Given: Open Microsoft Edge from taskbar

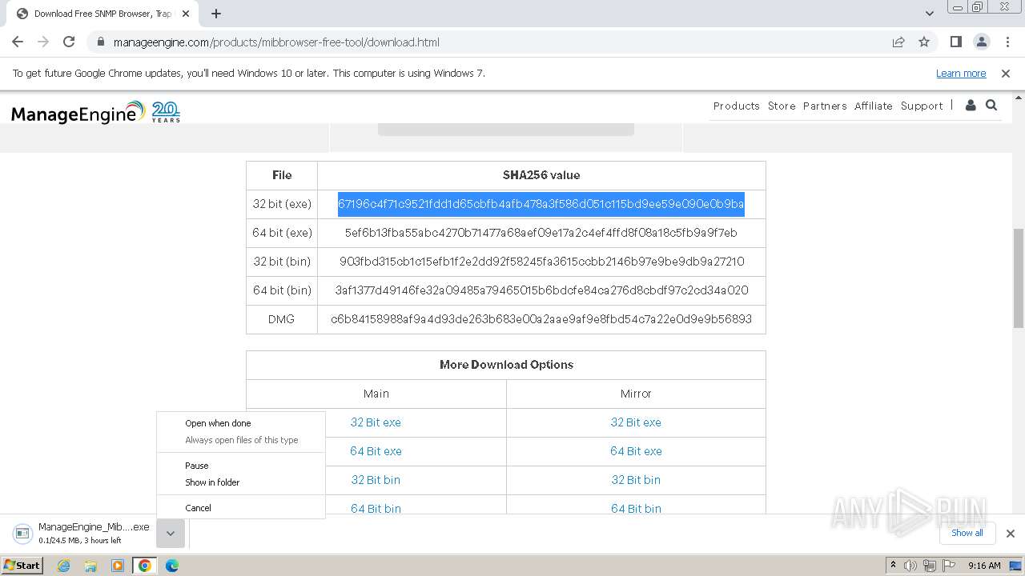Looking at the screenshot, I should 172,566.
